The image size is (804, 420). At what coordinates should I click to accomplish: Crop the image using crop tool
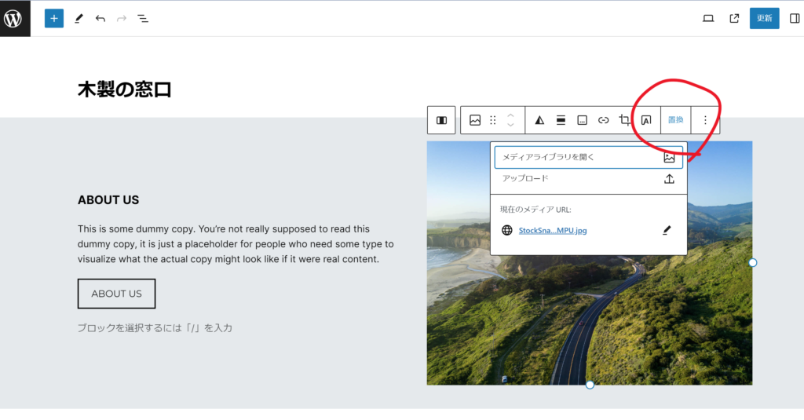[624, 120]
